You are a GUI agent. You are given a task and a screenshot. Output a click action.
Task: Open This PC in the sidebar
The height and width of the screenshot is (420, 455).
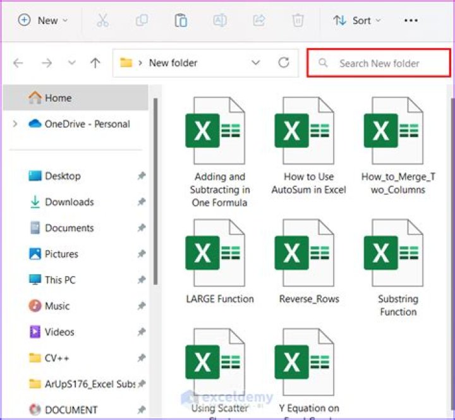(x=52, y=280)
